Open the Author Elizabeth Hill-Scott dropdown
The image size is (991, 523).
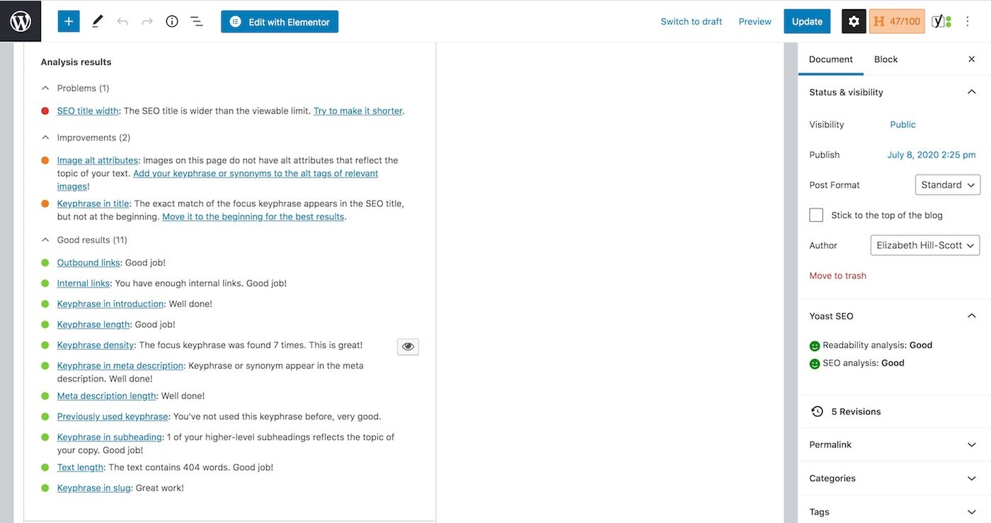coord(925,245)
